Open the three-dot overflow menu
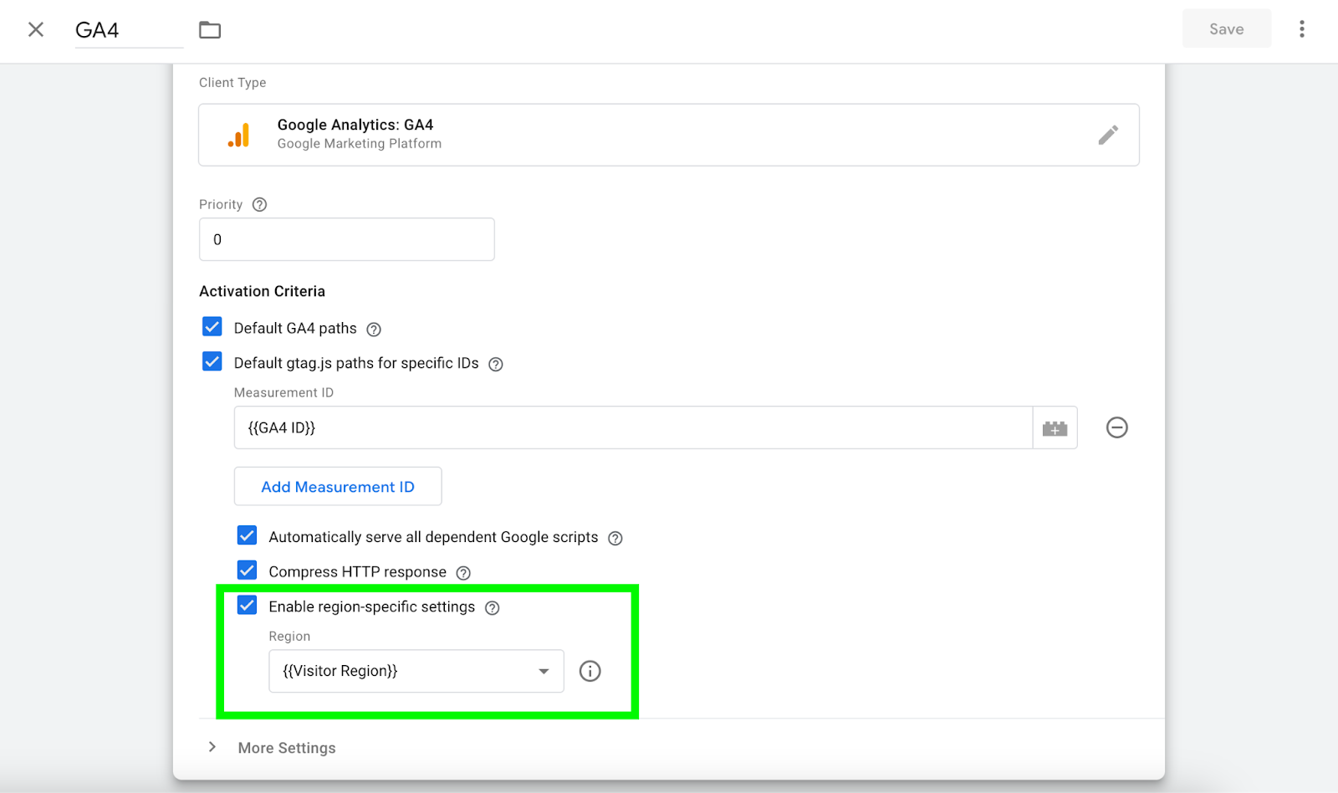The width and height of the screenshot is (1338, 793). (x=1301, y=28)
